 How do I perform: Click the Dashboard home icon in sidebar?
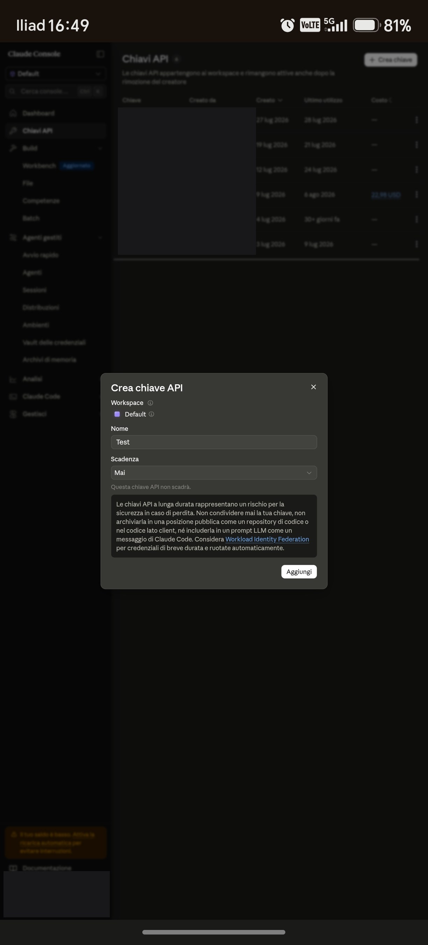click(x=13, y=113)
